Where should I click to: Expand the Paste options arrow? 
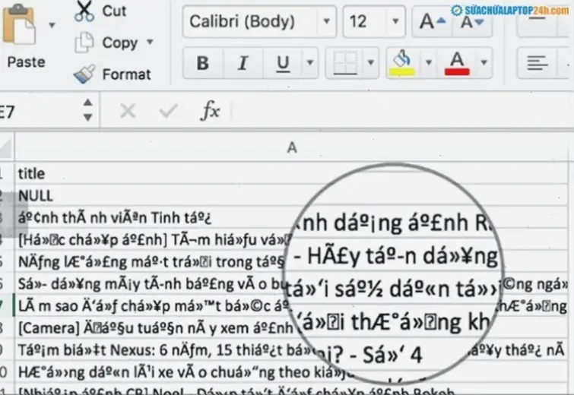(x=52, y=25)
